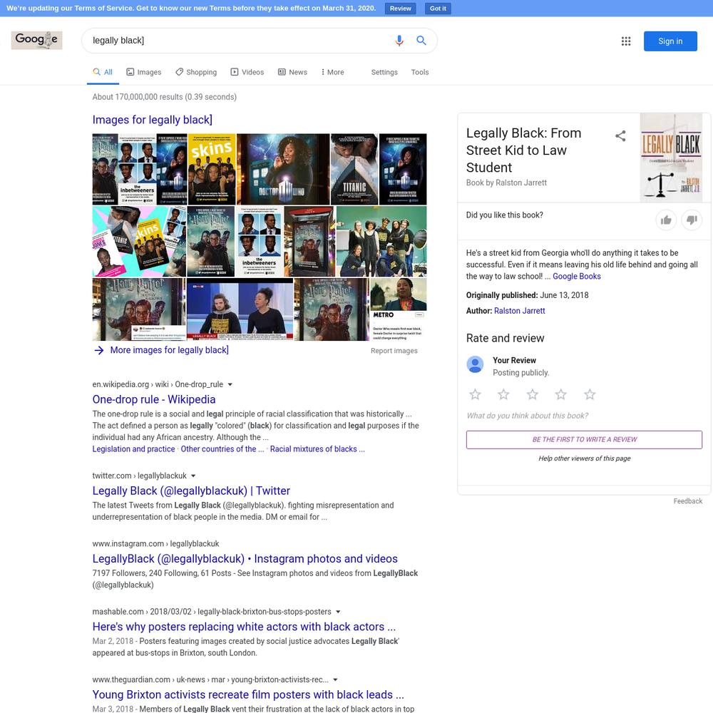The width and height of the screenshot is (713, 713).
Task: Expand options for Wikipedia One-drop_rule result
Action: (x=230, y=385)
